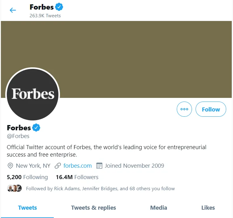Open the more options ellipsis button
The height and width of the screenshot is (218, 233).
pyautogui.click(x=184, y=109)
